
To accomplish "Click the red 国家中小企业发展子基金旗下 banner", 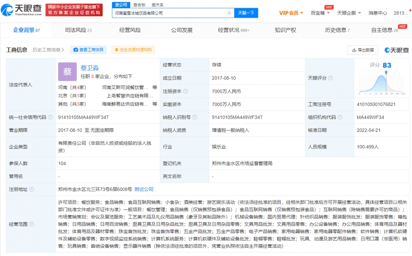I will pos(74,10).
